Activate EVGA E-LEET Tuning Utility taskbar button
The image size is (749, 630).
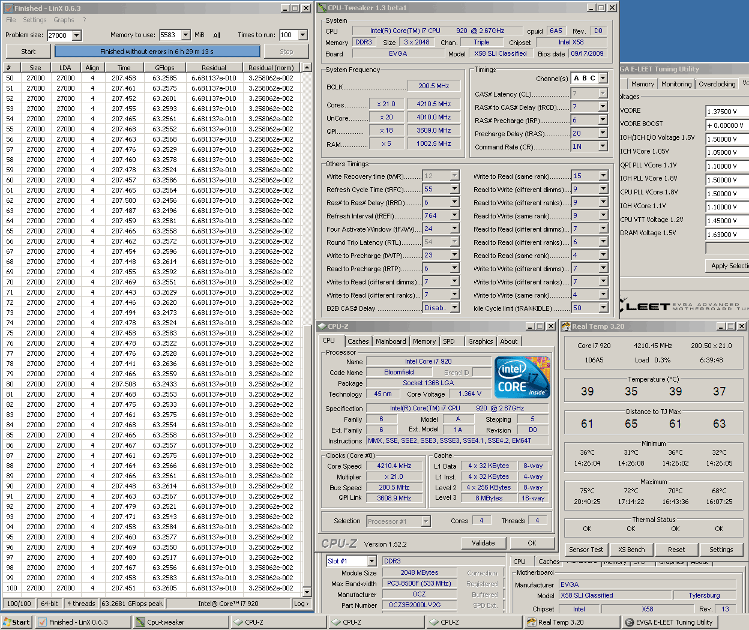pyautogui.click(x=670, y=622)
